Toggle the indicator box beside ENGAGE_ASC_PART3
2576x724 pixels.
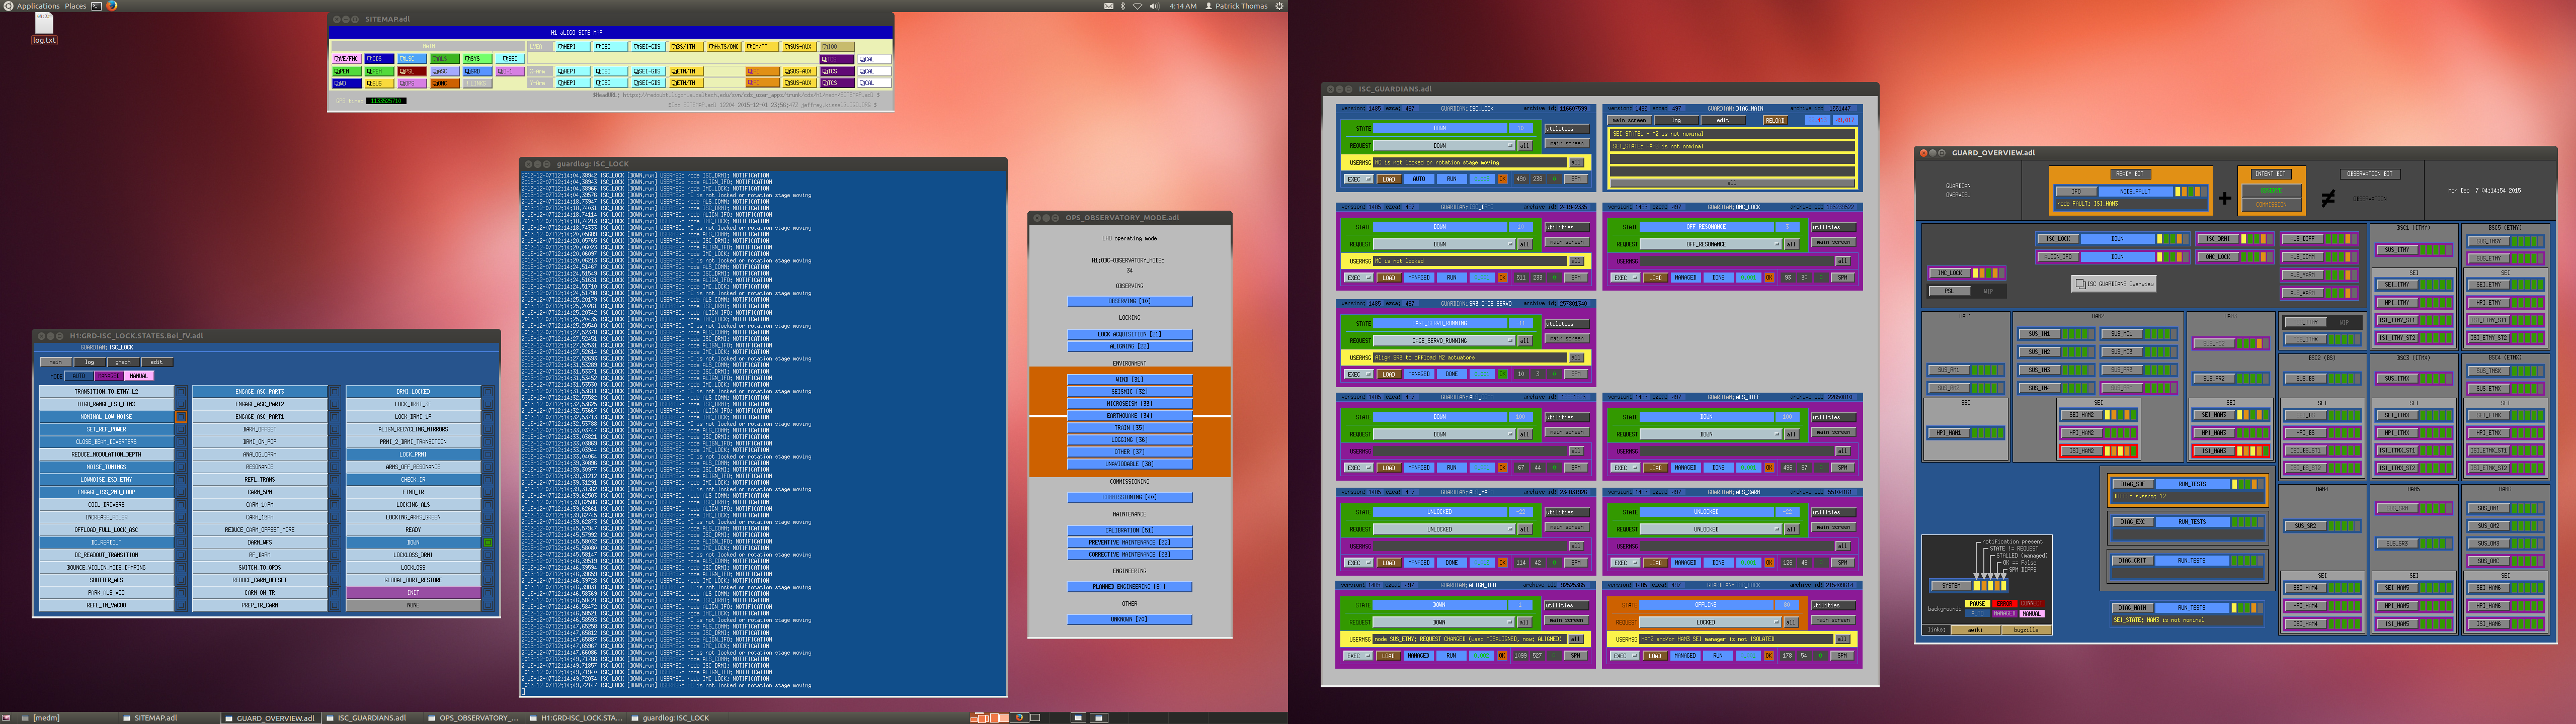click(x=335, y=391)
